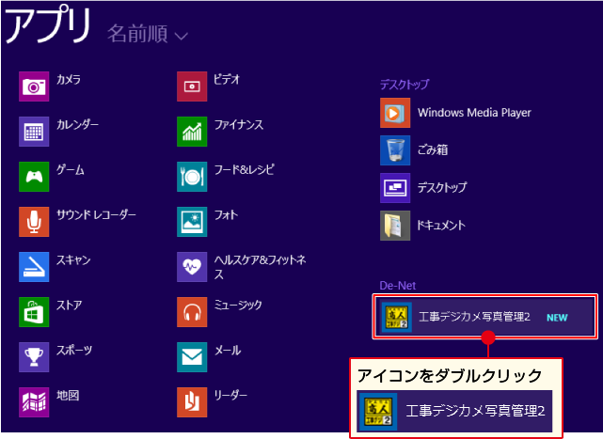Image resolution: width=603 pixels, height=439 pixels.
Task: Click the ヘルスケア&フィットネス text label
Action: [260, 267]
